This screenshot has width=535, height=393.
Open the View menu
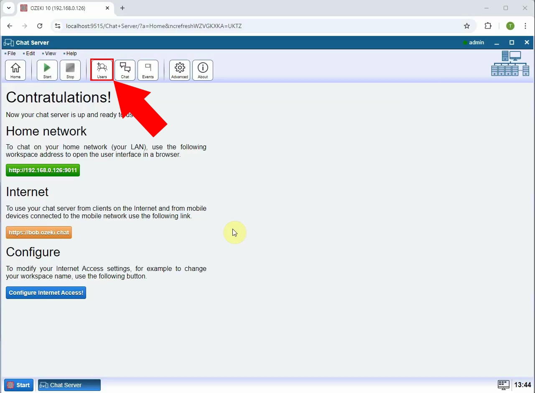click(49, 54)
